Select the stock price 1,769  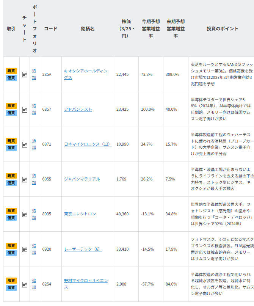121,179
